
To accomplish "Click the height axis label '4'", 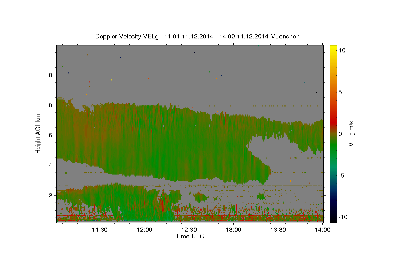I will pos(51,165).
